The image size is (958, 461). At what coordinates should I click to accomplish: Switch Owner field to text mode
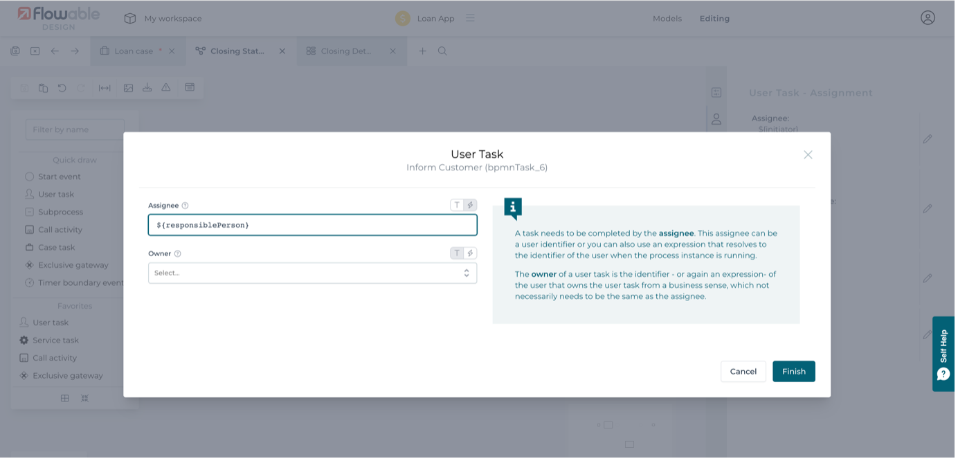click(457, 253)
